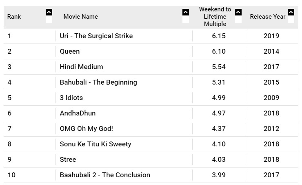The width and height of the screenshot is (302, 185).
Task: Sort ascending by Movie Name arrow icon
Action: coord(186,13)
